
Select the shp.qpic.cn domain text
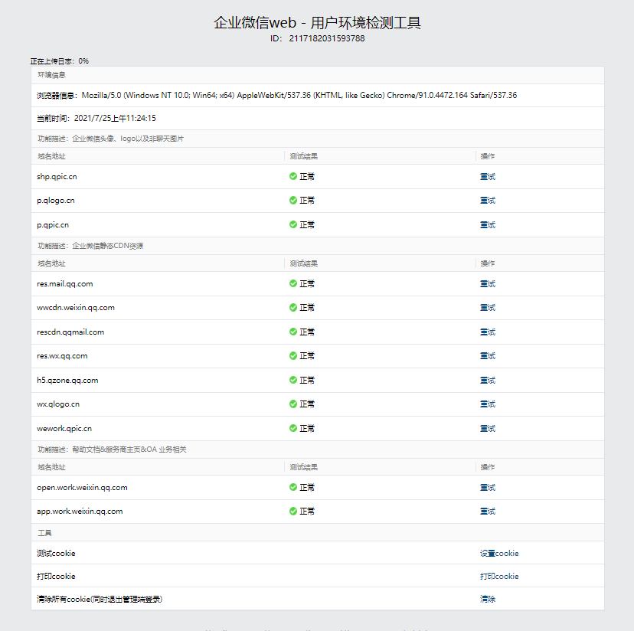click(x=57, y=177)
